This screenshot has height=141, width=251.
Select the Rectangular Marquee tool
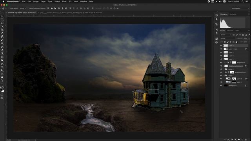[x=2, y=20]
